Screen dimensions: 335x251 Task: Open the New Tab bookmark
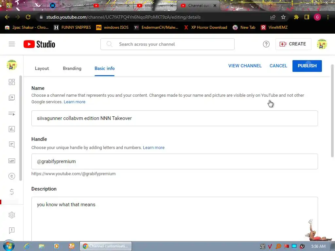[x=244, y=27]
